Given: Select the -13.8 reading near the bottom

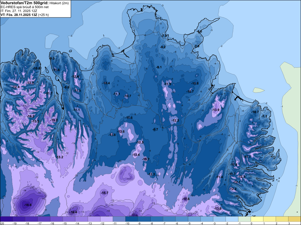Looking at the screenshot, I should click(218, 208).
